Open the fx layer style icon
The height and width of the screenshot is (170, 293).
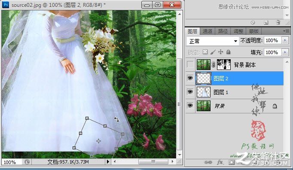point(220,162)
